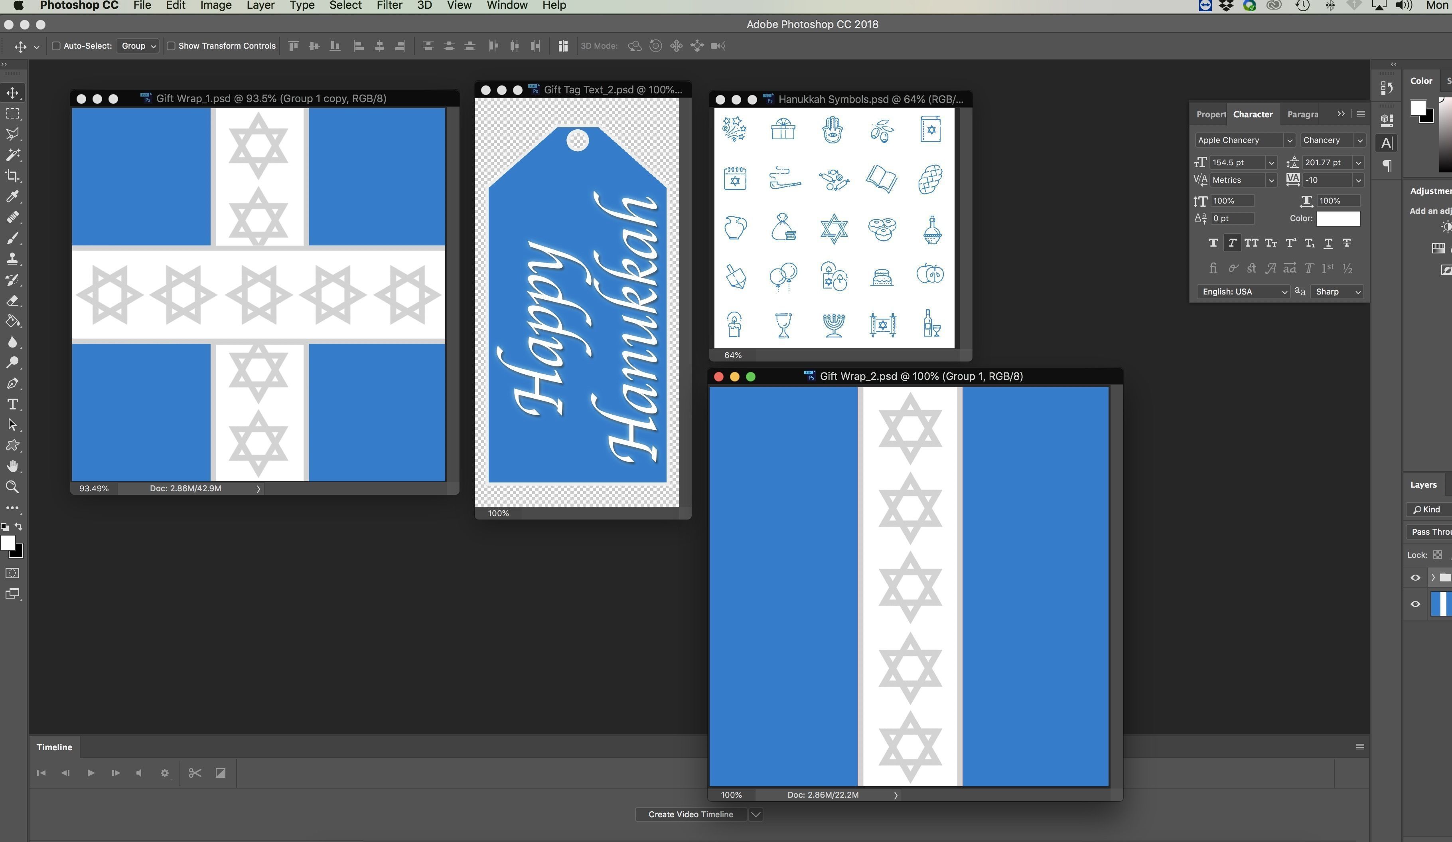Select the Brush tool
1452x842 pixels.
point(12,238)
